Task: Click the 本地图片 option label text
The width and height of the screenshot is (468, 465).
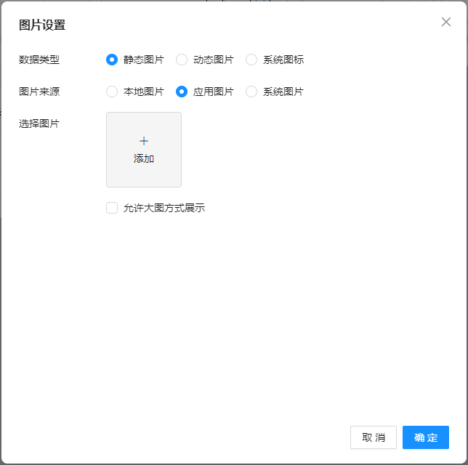Action: [144, 92]
